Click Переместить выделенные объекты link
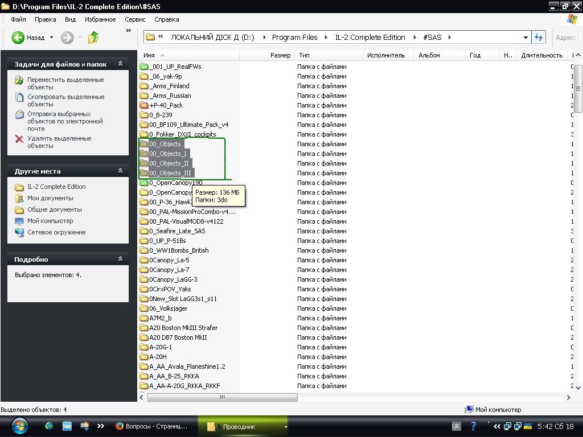 pyautogui.click(x=65, y=83)
